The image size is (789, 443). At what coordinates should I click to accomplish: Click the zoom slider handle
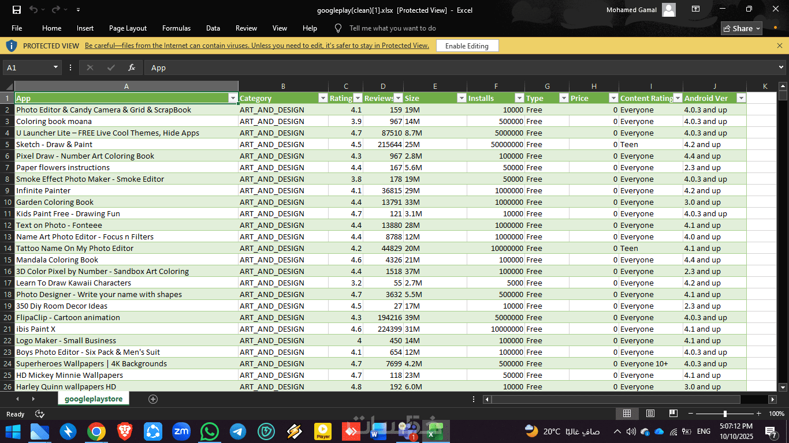(x=725, y=414)
